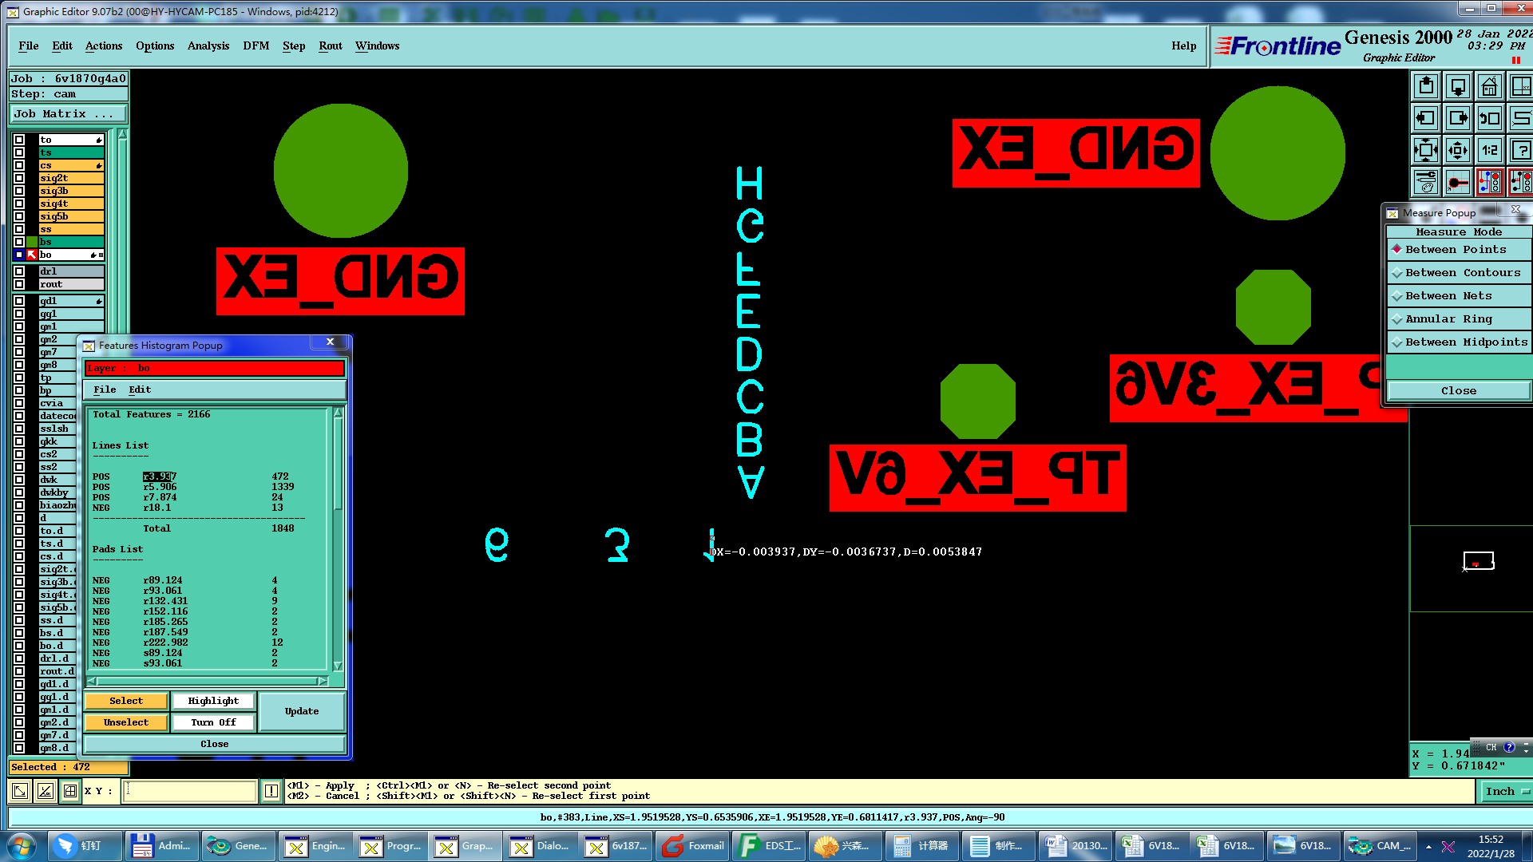Open the DFM menu
1533x862 pixels.
[255, 46]
